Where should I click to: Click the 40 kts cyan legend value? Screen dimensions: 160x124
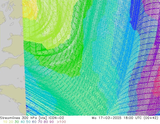(22, 122)
